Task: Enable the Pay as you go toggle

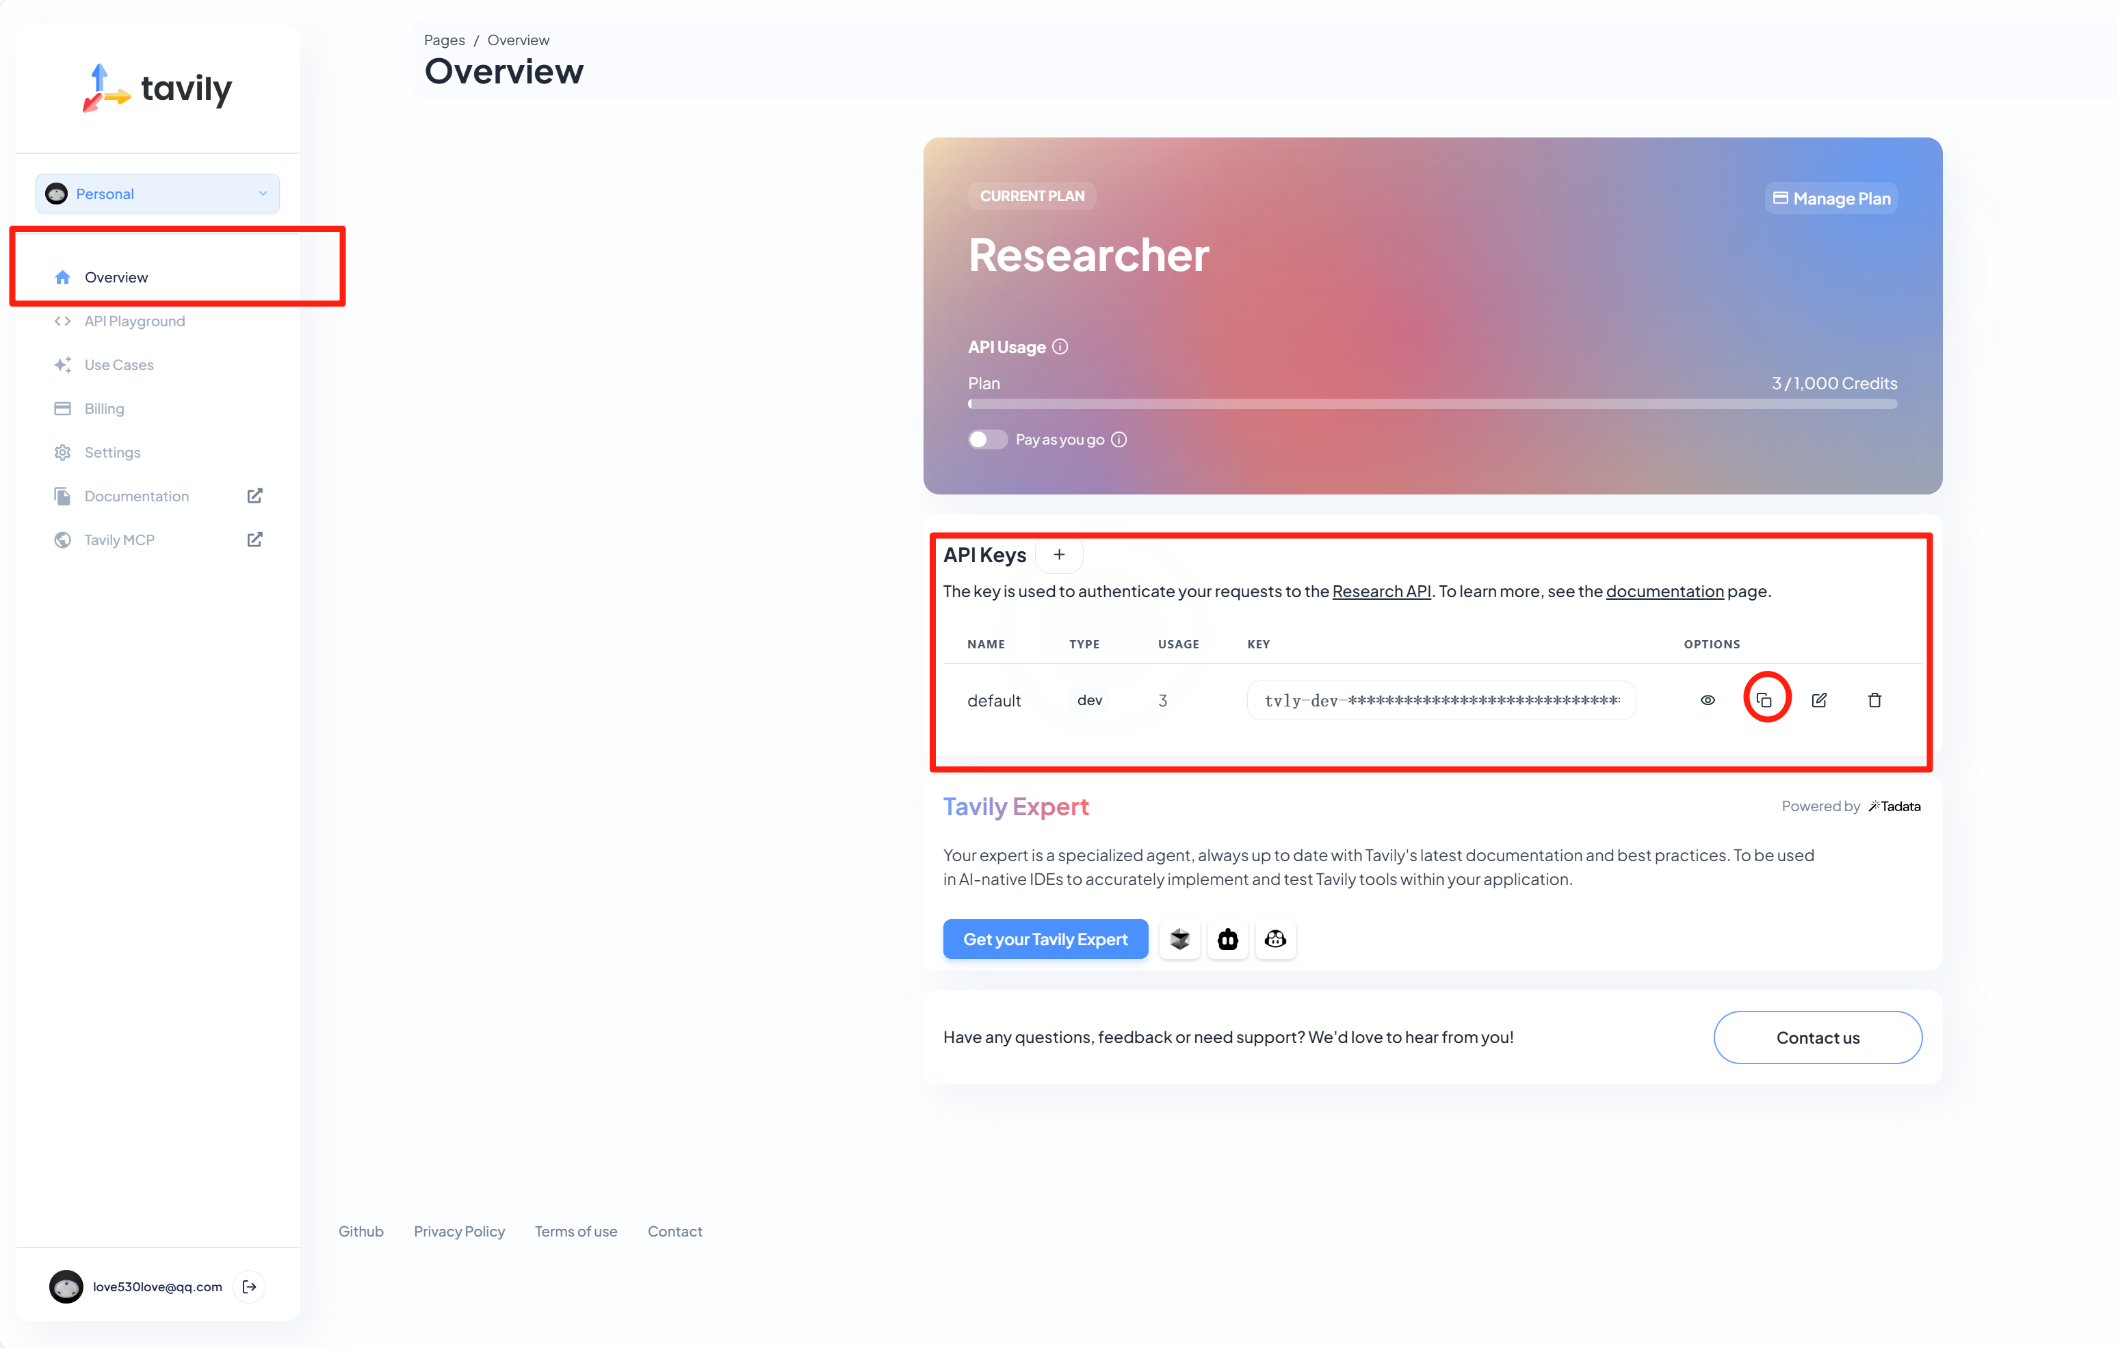Action: [x=987, y=439]
